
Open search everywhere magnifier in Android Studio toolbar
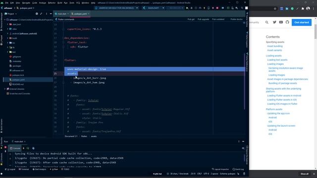[242, 8]
